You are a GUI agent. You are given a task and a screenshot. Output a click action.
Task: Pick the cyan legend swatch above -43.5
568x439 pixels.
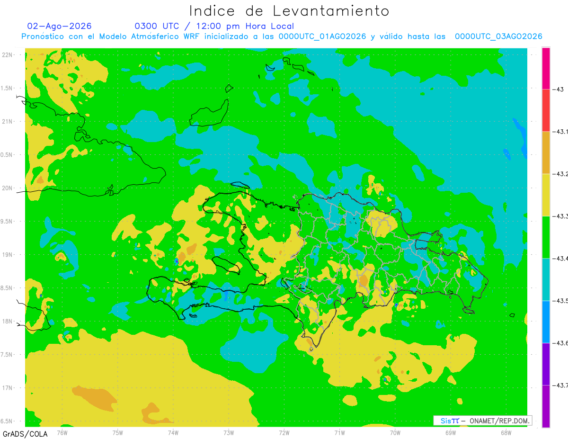[546, 279]
